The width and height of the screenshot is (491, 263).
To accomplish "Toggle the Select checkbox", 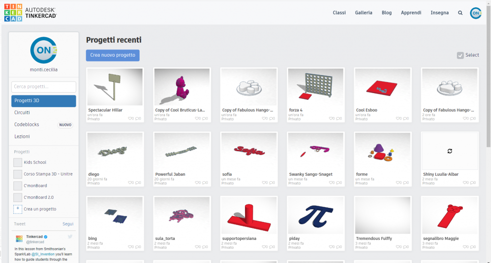I will (460, 55).
